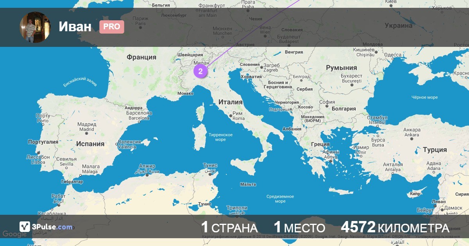469x246 pixels.
Task: Open the 3Pulse.com logo link
Action: click(x=46, y=226)
